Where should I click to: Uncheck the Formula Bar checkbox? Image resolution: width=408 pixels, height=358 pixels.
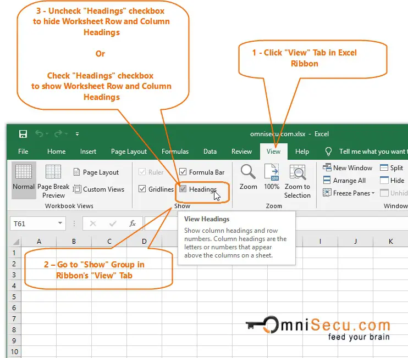183,172
